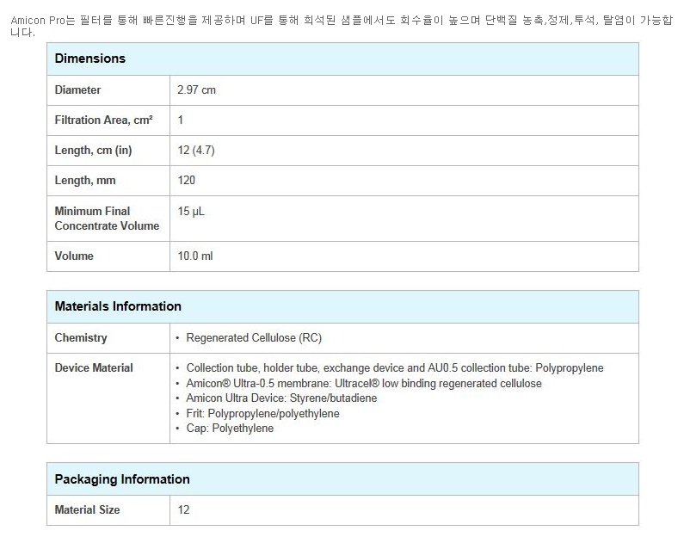Click the 12 (4.7) length value
684x543 pixels.
(196, 151)
